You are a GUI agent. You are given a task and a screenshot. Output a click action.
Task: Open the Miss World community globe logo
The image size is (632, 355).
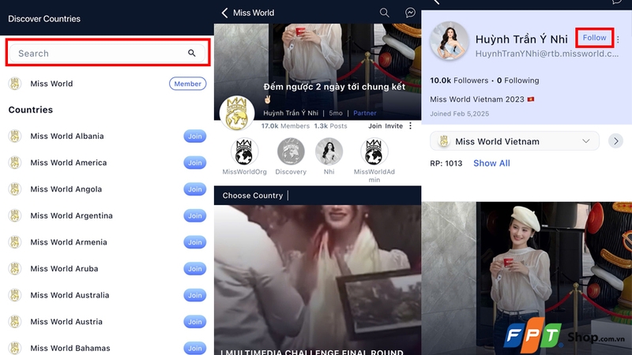pyautogui.click(x=236, y=113)
